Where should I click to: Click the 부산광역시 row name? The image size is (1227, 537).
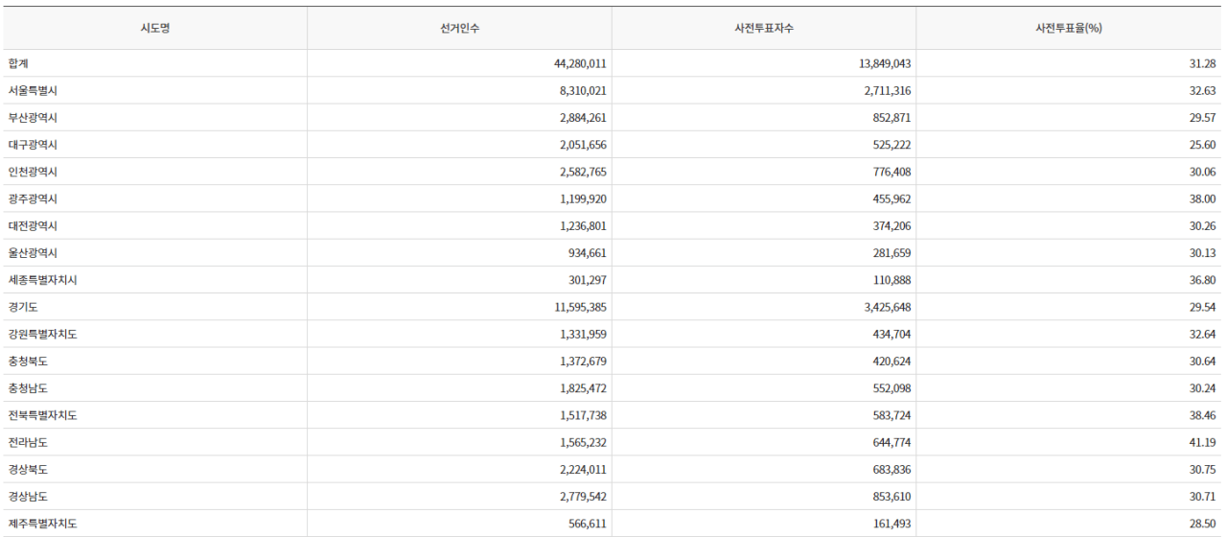(34, 117)
